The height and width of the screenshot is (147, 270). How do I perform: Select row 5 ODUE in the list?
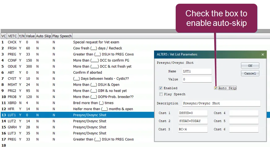[77, 66]
